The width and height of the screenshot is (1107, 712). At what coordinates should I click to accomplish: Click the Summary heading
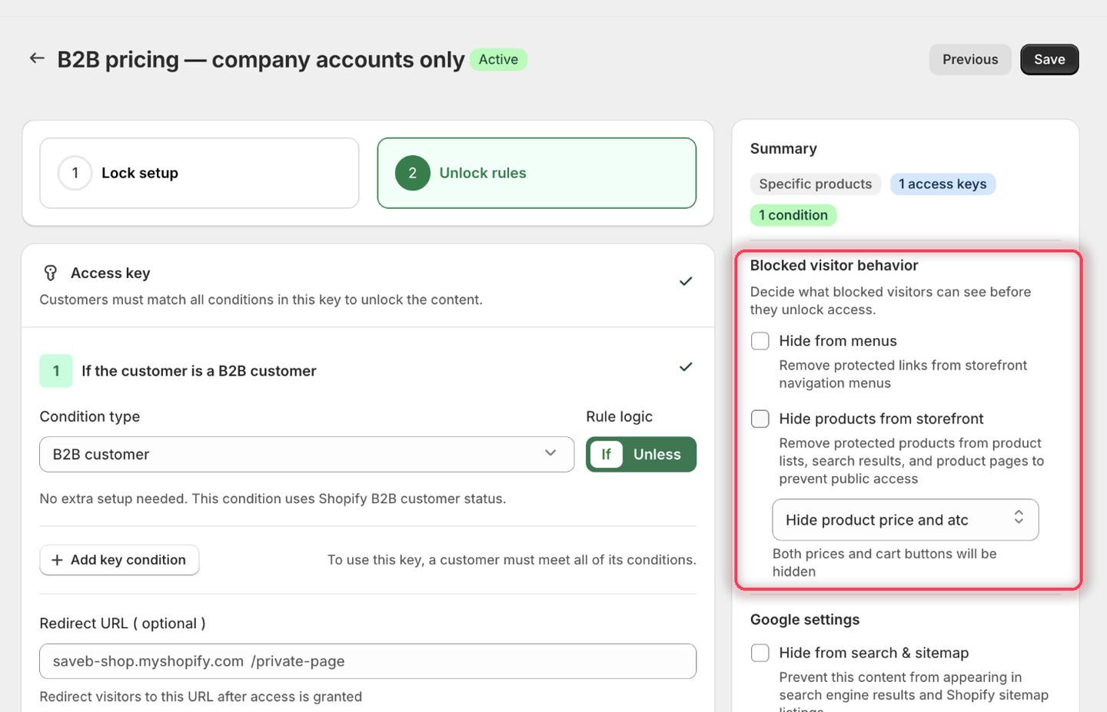click(783, 149)
